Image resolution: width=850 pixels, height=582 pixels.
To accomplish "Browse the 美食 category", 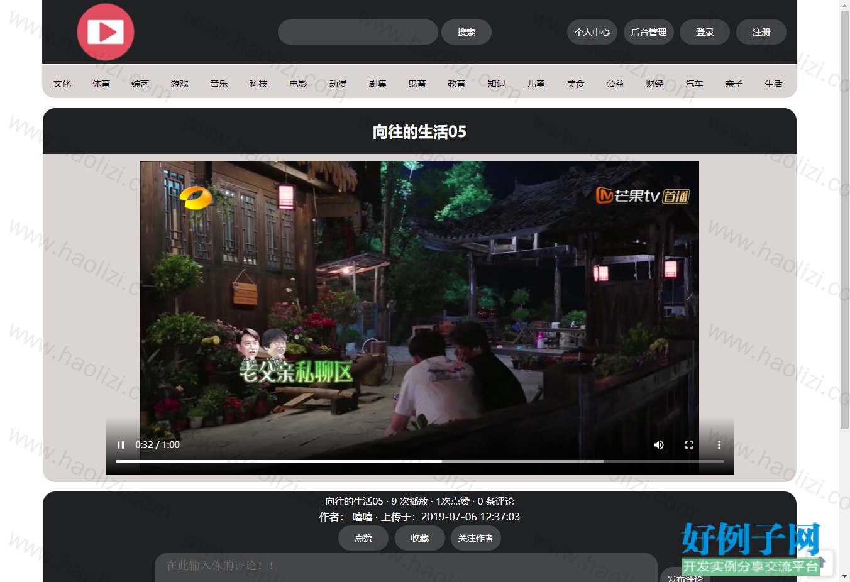I will pyautogui.click(x=575, y=84).
